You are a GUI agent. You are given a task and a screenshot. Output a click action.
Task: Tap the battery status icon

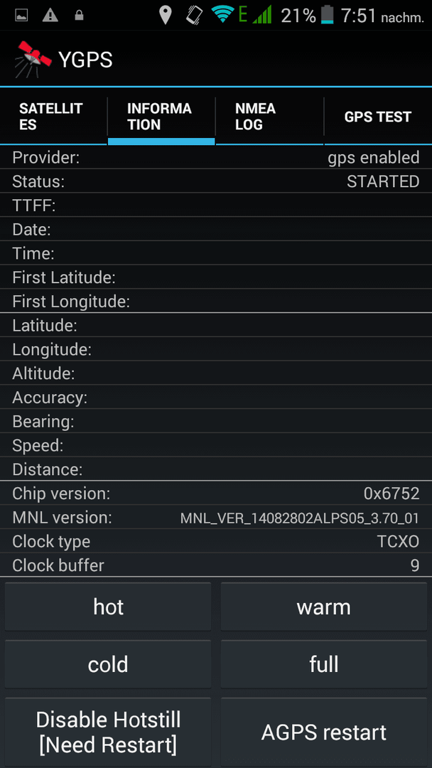click(328, 15)
